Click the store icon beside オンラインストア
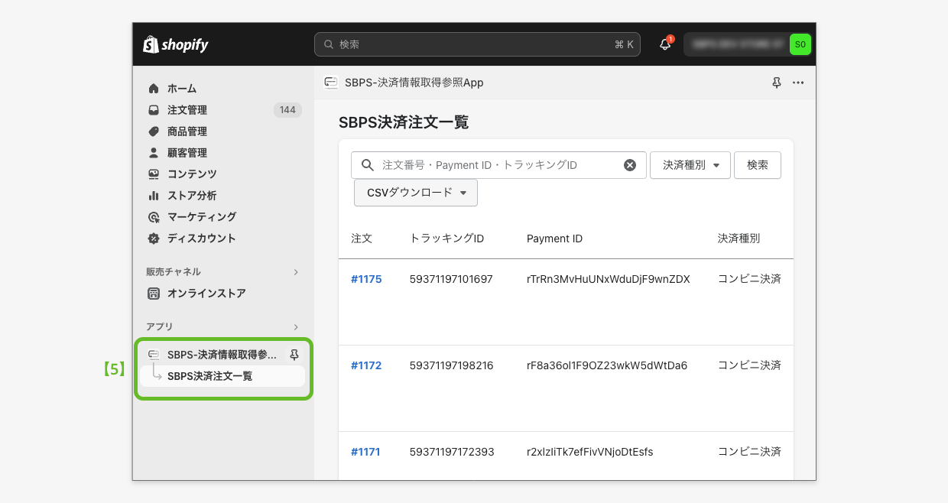Image resolution: width=948 pixels, height=503 pixels. [x=154, y=294]
